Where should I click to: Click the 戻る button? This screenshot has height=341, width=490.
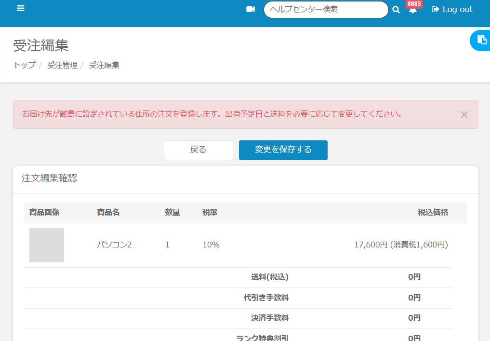(x=198, y=150)
